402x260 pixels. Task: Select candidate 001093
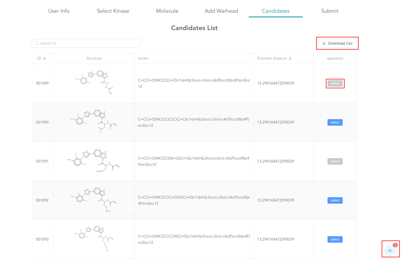(x=335, y=239)
